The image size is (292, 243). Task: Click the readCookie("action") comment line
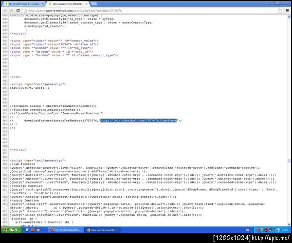[x=57, y=113]
